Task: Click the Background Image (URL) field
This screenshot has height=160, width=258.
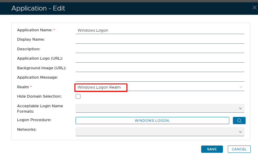Action: tap(160, 68)
